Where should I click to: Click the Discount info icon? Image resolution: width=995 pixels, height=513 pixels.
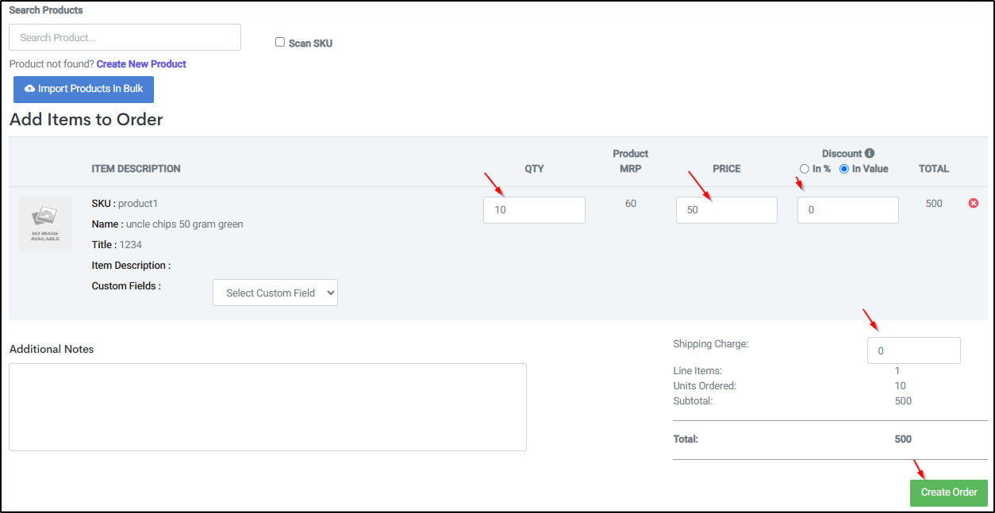pos(870,154)
